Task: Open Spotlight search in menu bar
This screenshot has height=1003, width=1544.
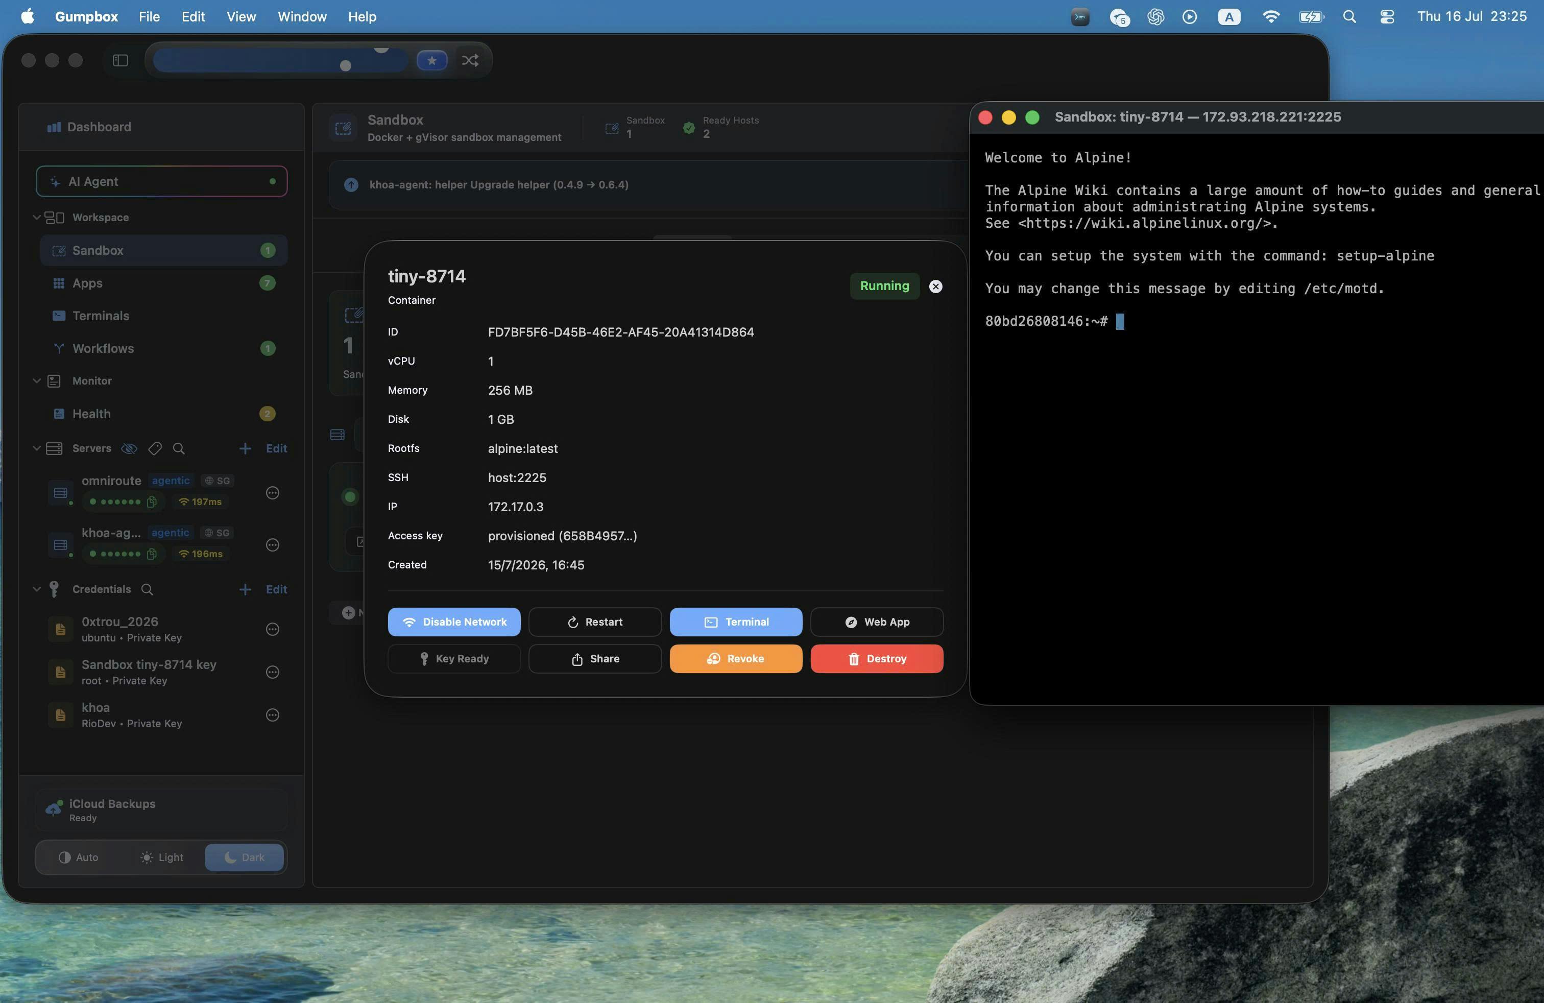Action: [1349, 17]
